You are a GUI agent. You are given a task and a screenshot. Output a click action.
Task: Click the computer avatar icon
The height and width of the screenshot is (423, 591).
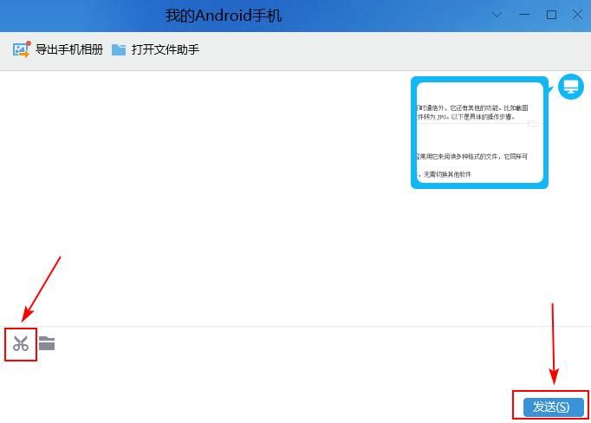click(x=571, y=87)
